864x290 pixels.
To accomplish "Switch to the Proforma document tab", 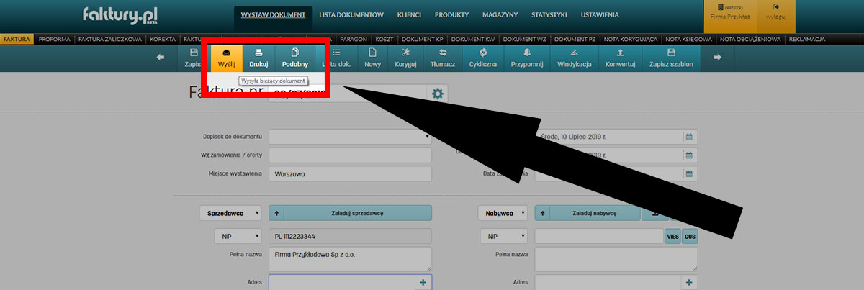I will click(x=54, y=39).
